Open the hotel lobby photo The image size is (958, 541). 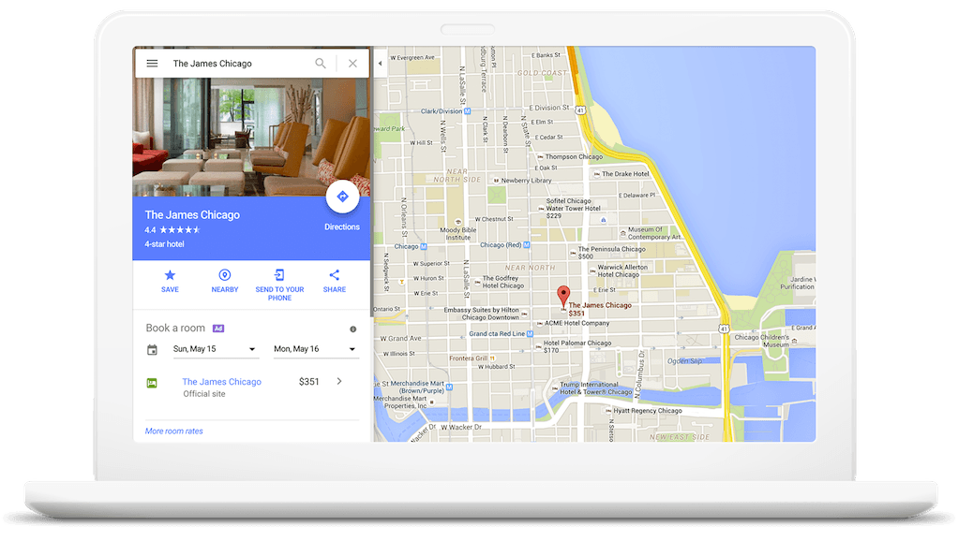pos(251,137)
